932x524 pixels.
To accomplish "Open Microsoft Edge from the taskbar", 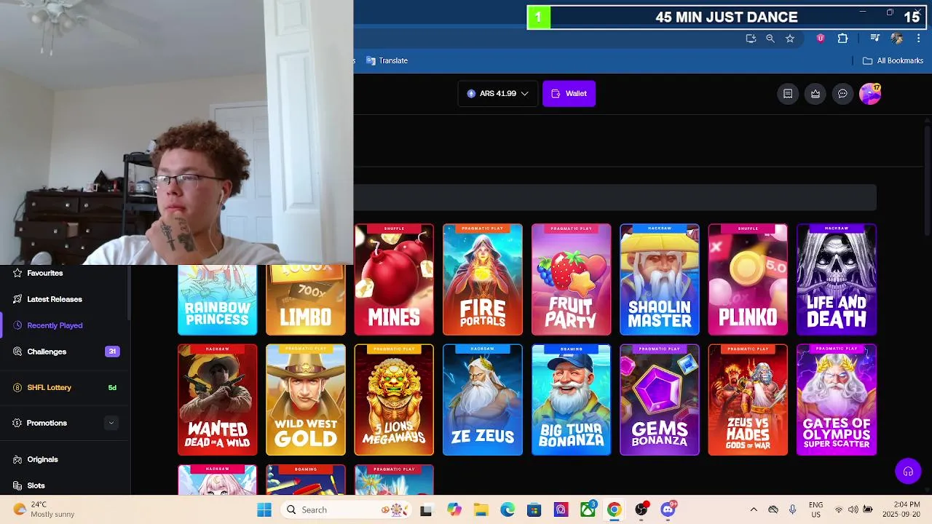I will 508,509.
